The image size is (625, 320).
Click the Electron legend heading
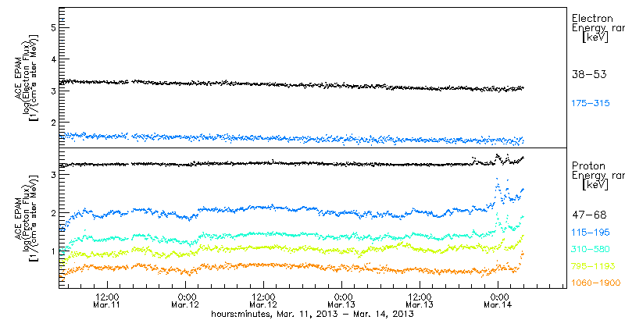pyautogui.click(x=592, y=18)
